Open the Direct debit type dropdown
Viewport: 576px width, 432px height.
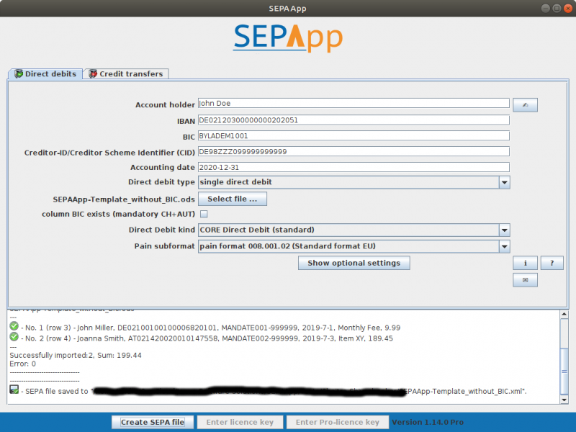click(504, 182)
